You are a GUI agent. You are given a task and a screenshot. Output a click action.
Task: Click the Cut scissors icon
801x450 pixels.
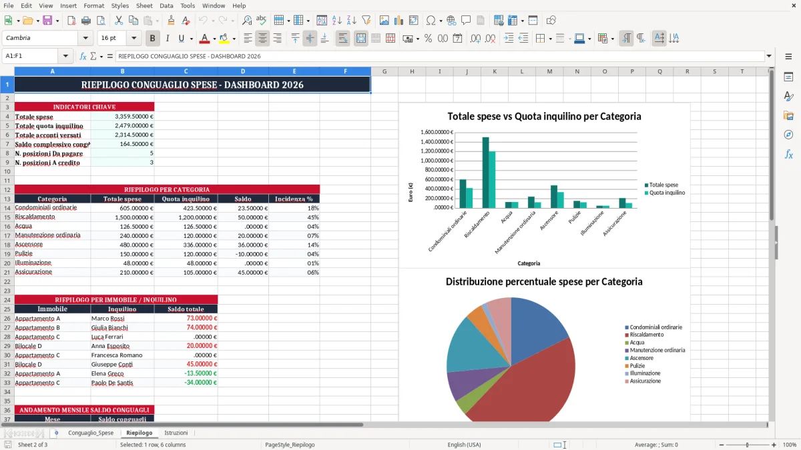pos(118,21)
